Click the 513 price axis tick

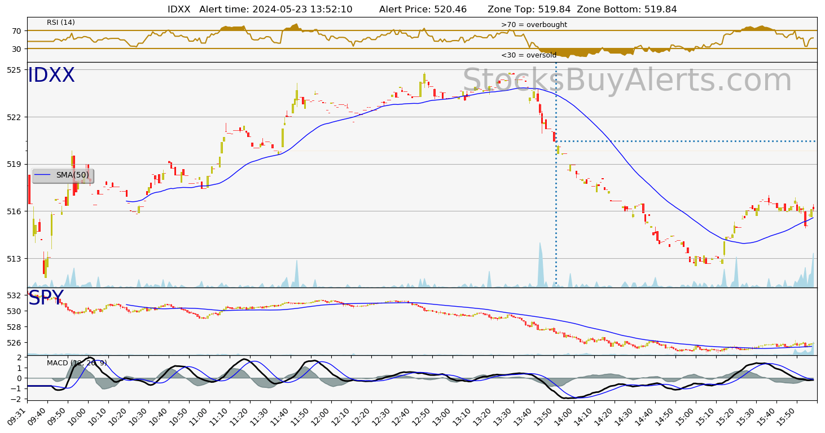tap(15, 258)
